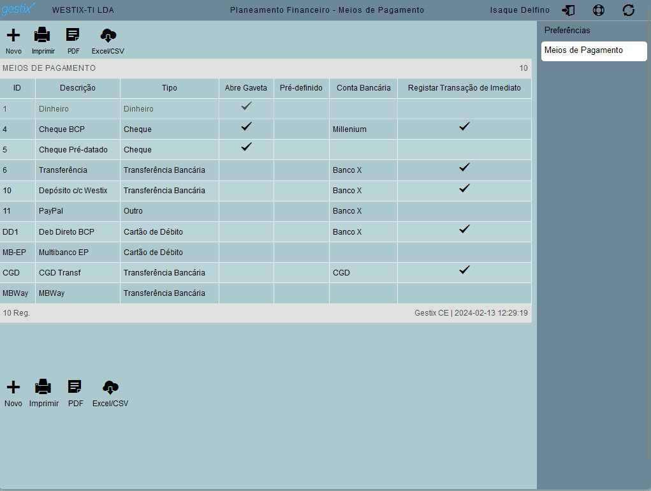Select the Depósito c/c Westix description cell

(78, 191)
